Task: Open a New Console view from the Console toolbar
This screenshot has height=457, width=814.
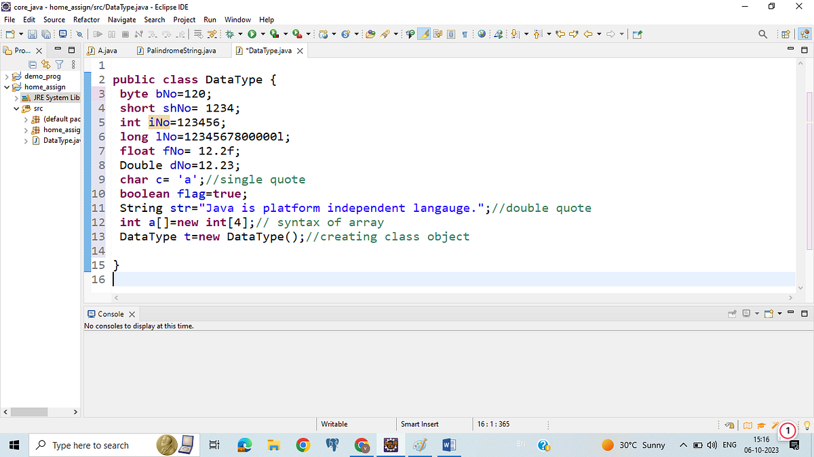Action: pos(769,313)
